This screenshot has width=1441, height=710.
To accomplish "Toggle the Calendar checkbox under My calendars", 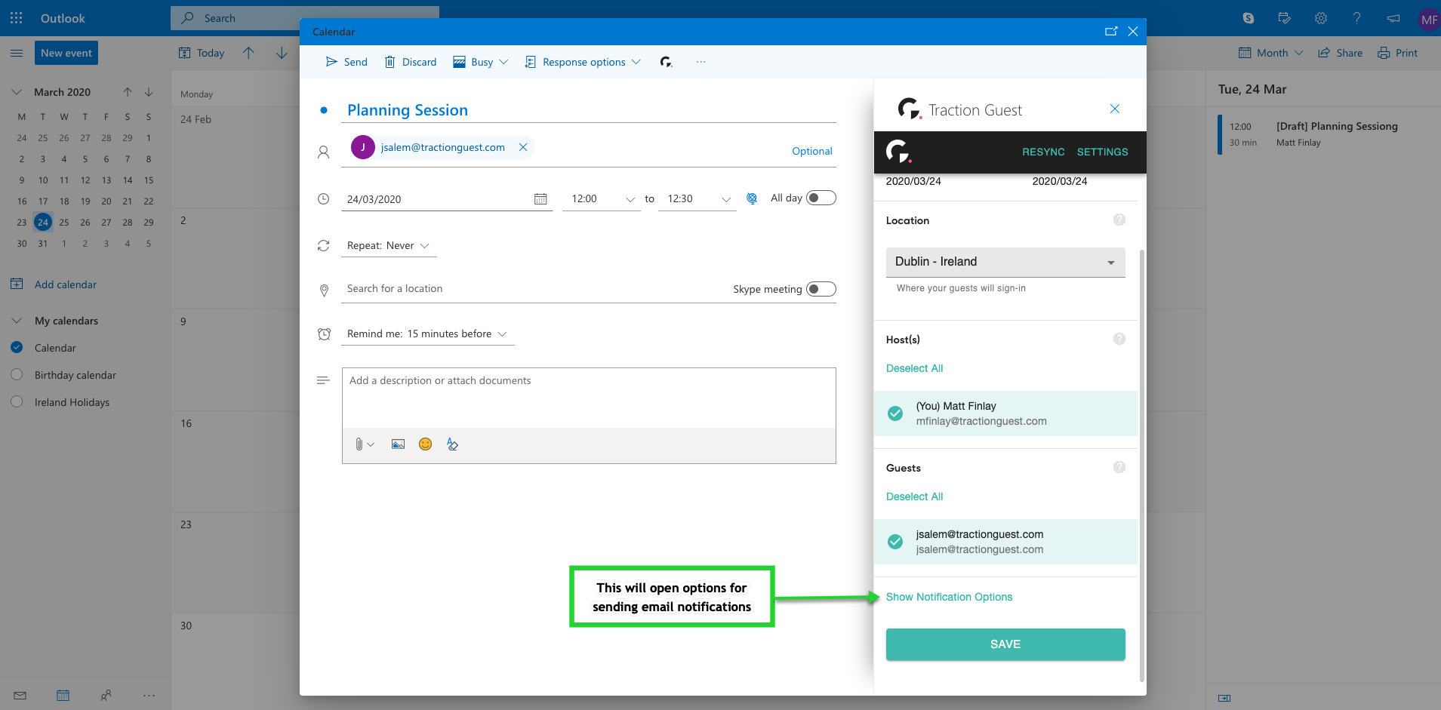I will [17, 347].
